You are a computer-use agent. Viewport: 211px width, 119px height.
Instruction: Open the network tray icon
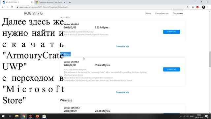click(x=185, y=116)
